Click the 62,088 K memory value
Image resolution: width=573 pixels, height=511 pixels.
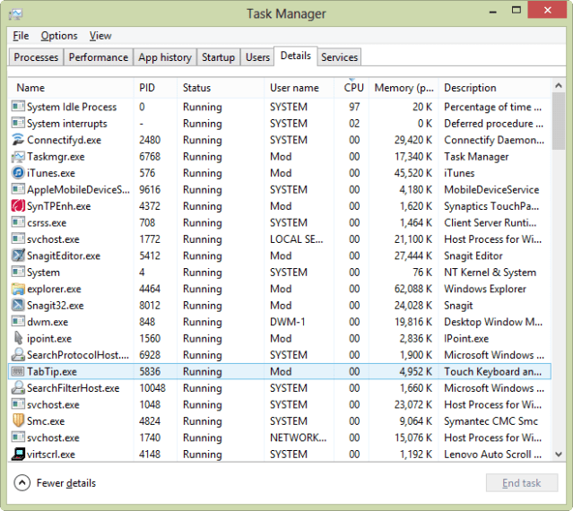pyautogui.click(x=413, y=289)
